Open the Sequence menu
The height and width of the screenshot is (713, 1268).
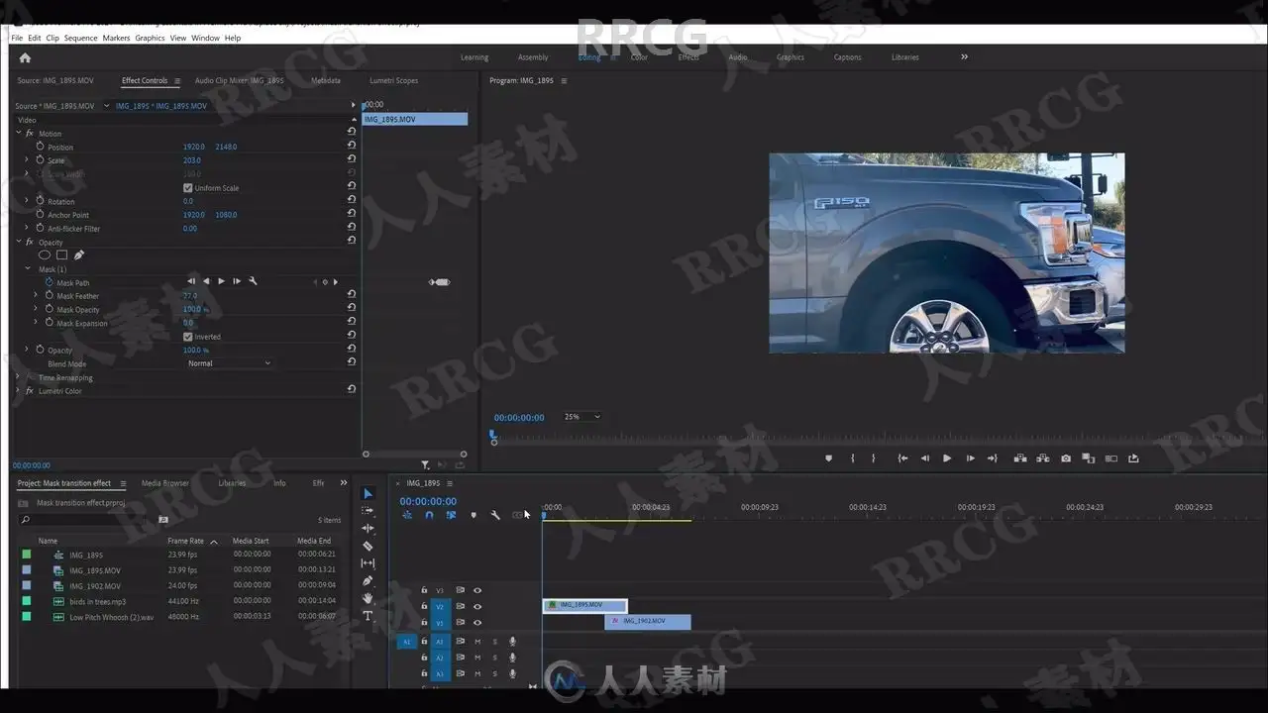click(80, 38)
